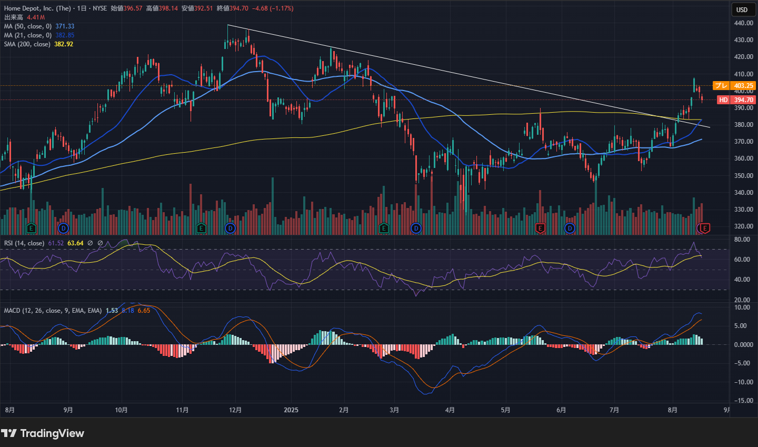Select the 1日 interval label in the title

(x=82, y=8)
